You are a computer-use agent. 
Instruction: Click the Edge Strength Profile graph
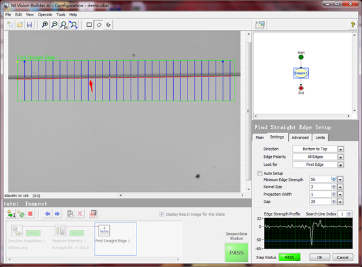click(308, 233)
